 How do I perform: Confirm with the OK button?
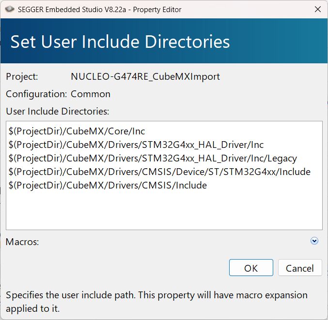(x=251, y=268)
